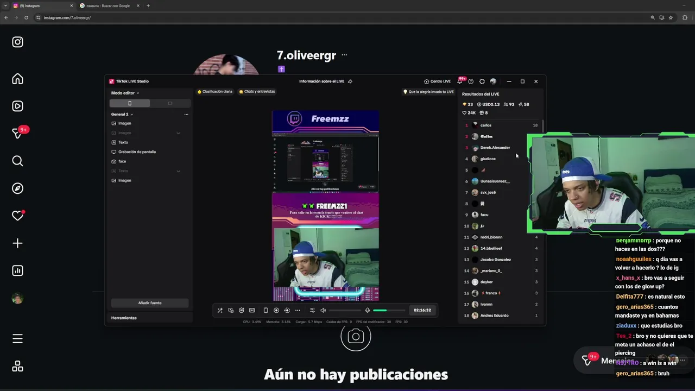Open Instagram direct messages sidebar icon
The height and width of the screenshot is (391, 695).
pos(17,134)
